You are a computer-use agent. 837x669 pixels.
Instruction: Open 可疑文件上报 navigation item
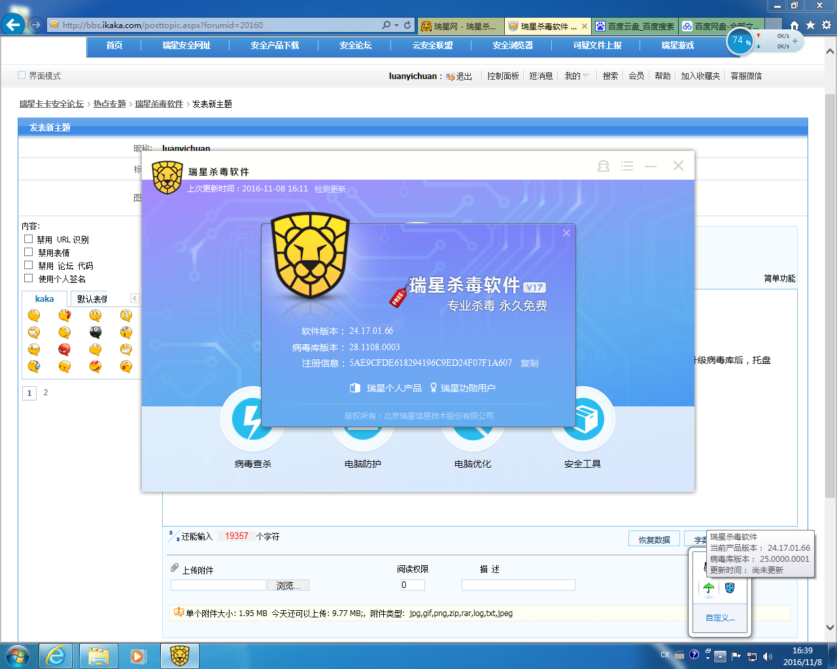[x=597, y=45]
